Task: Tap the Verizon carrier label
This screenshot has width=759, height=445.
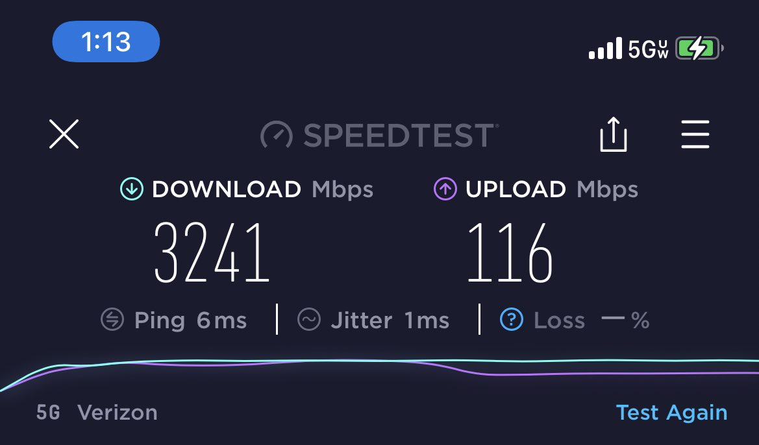Action: pos(117,413)
